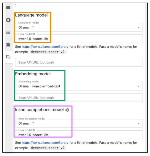The width and height of the screenshot is (150, 156).
Task: Click the inline completions Local model ID field
Action: tap(79, 135)
